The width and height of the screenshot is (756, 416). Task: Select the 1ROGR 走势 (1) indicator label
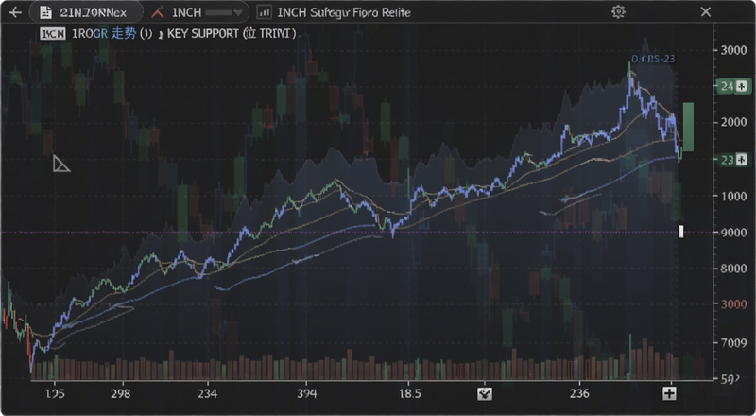tap(112, 34)
